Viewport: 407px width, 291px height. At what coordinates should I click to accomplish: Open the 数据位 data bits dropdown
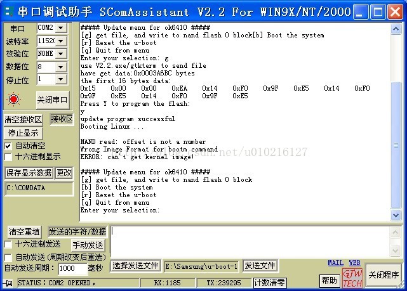[61, 67]
